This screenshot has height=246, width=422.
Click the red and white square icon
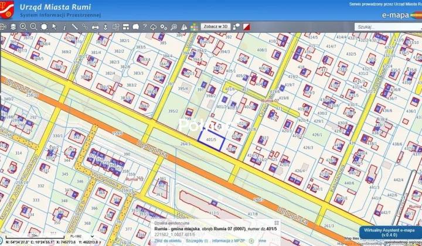[247, 27]
